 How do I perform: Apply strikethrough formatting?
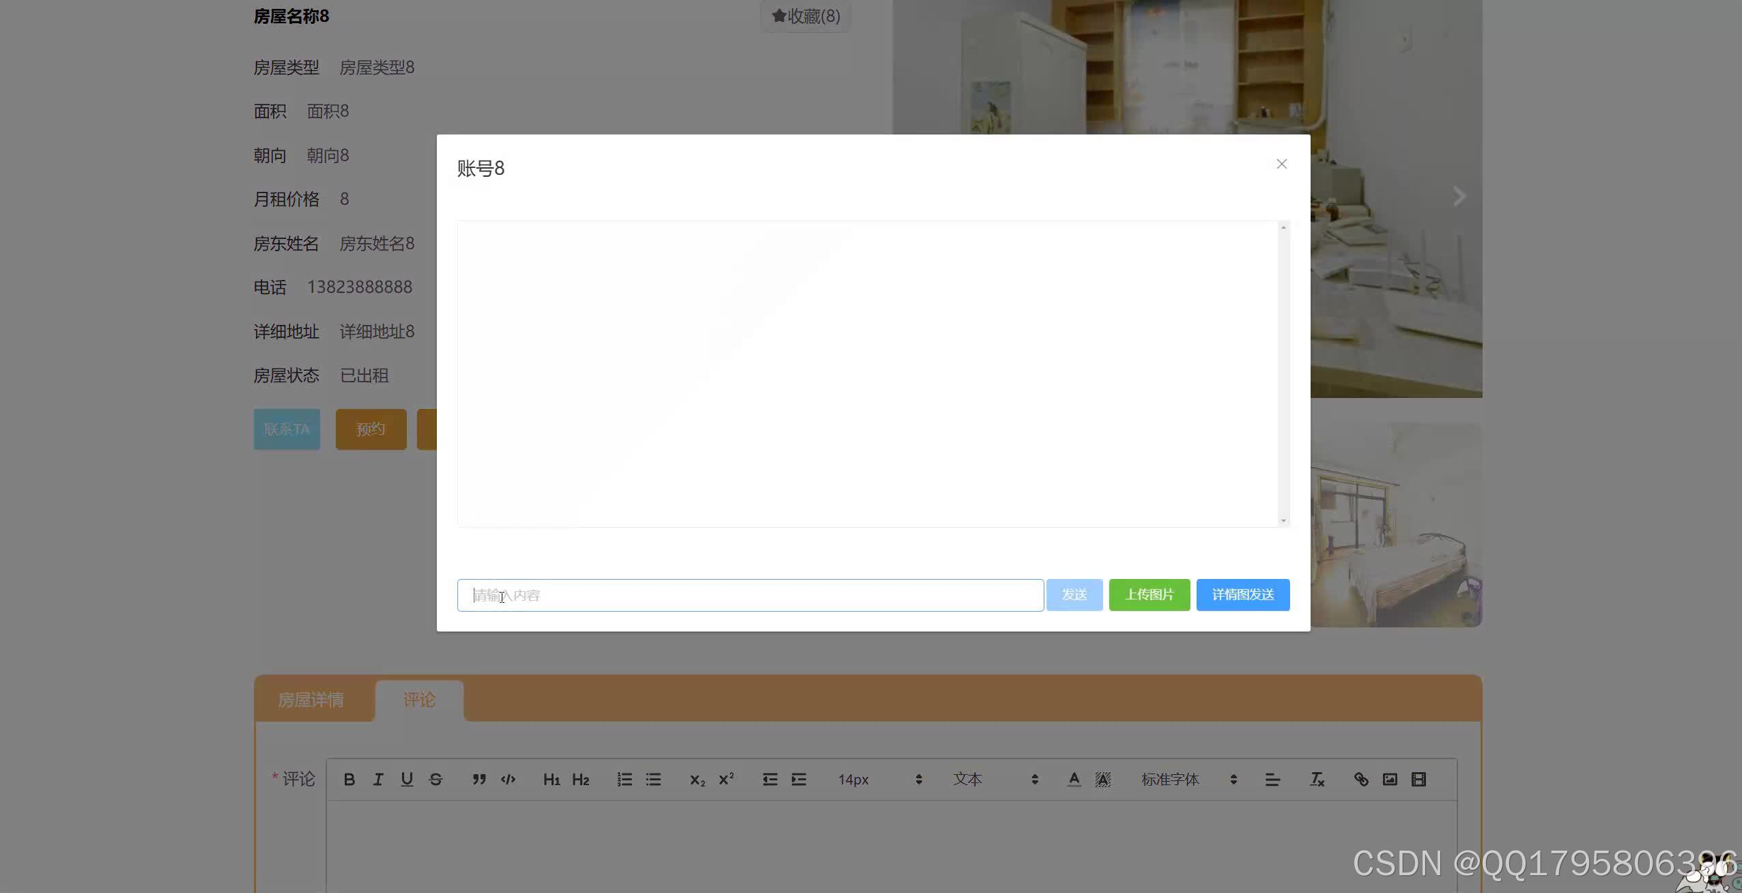[x=436, y=779]
